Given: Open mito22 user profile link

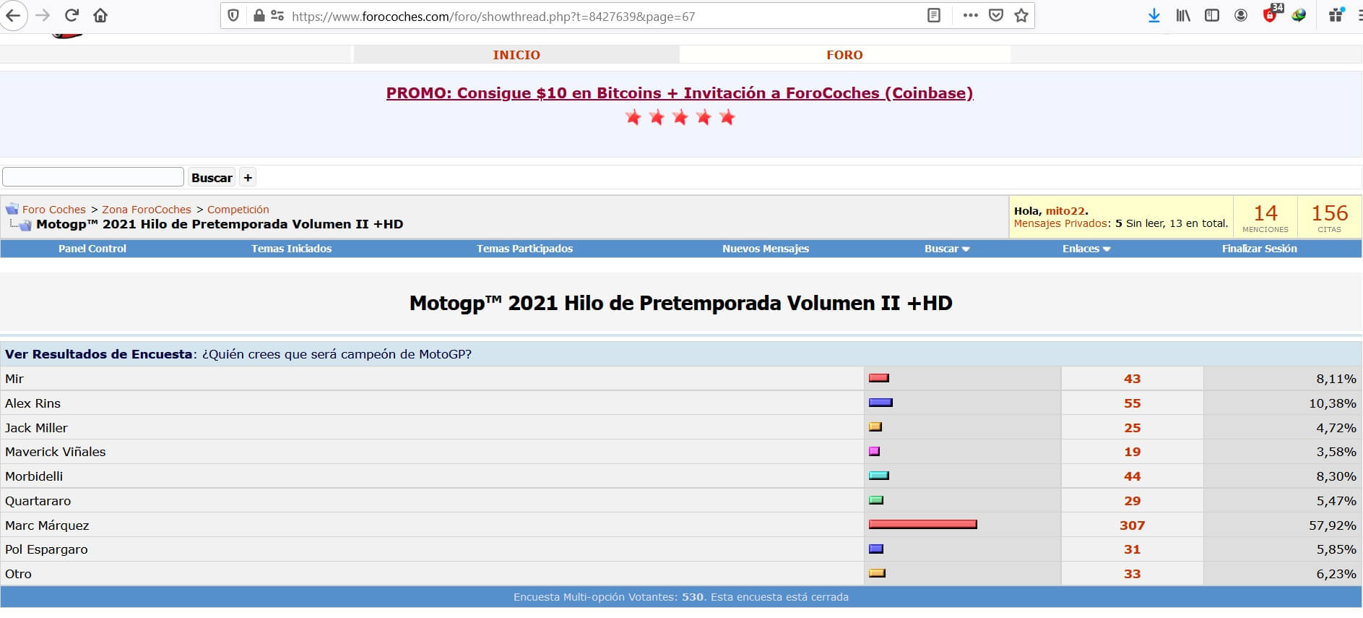Looking at the screenshot, I should [x=1065, y=211].
